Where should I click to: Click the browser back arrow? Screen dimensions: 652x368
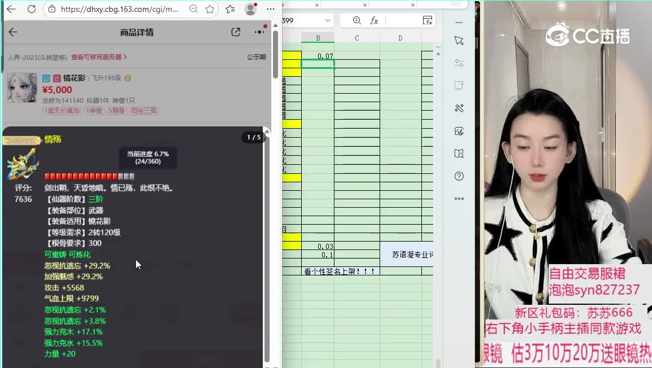click(11, 9)
